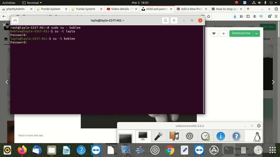The height and width of the screenshot is (157, 280).
Task: Open vokoscreenNG timer clock tab
Action: tap(205, 136)
